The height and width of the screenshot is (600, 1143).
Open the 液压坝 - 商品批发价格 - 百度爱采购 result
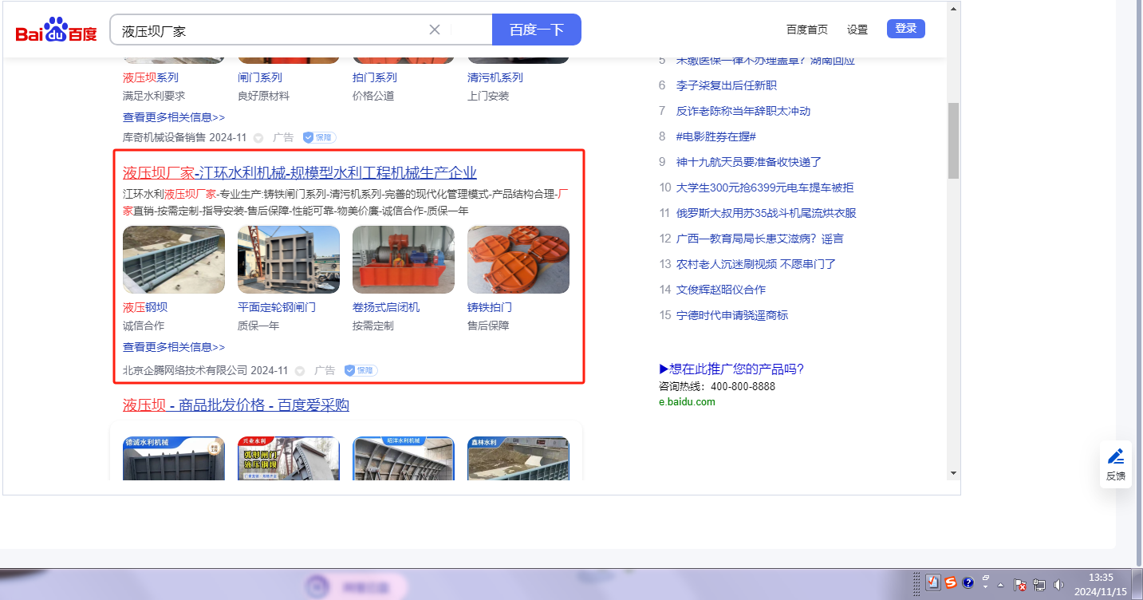coord(236,405)
